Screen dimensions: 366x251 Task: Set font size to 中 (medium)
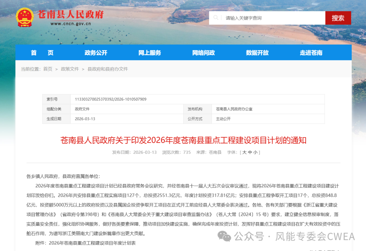click(250, 152)
